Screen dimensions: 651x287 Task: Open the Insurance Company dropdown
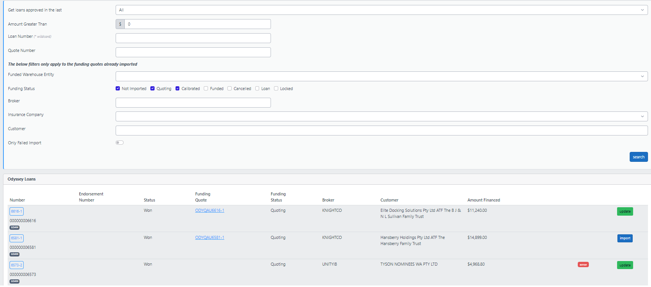pyautogui.click(x=382, y=116)
